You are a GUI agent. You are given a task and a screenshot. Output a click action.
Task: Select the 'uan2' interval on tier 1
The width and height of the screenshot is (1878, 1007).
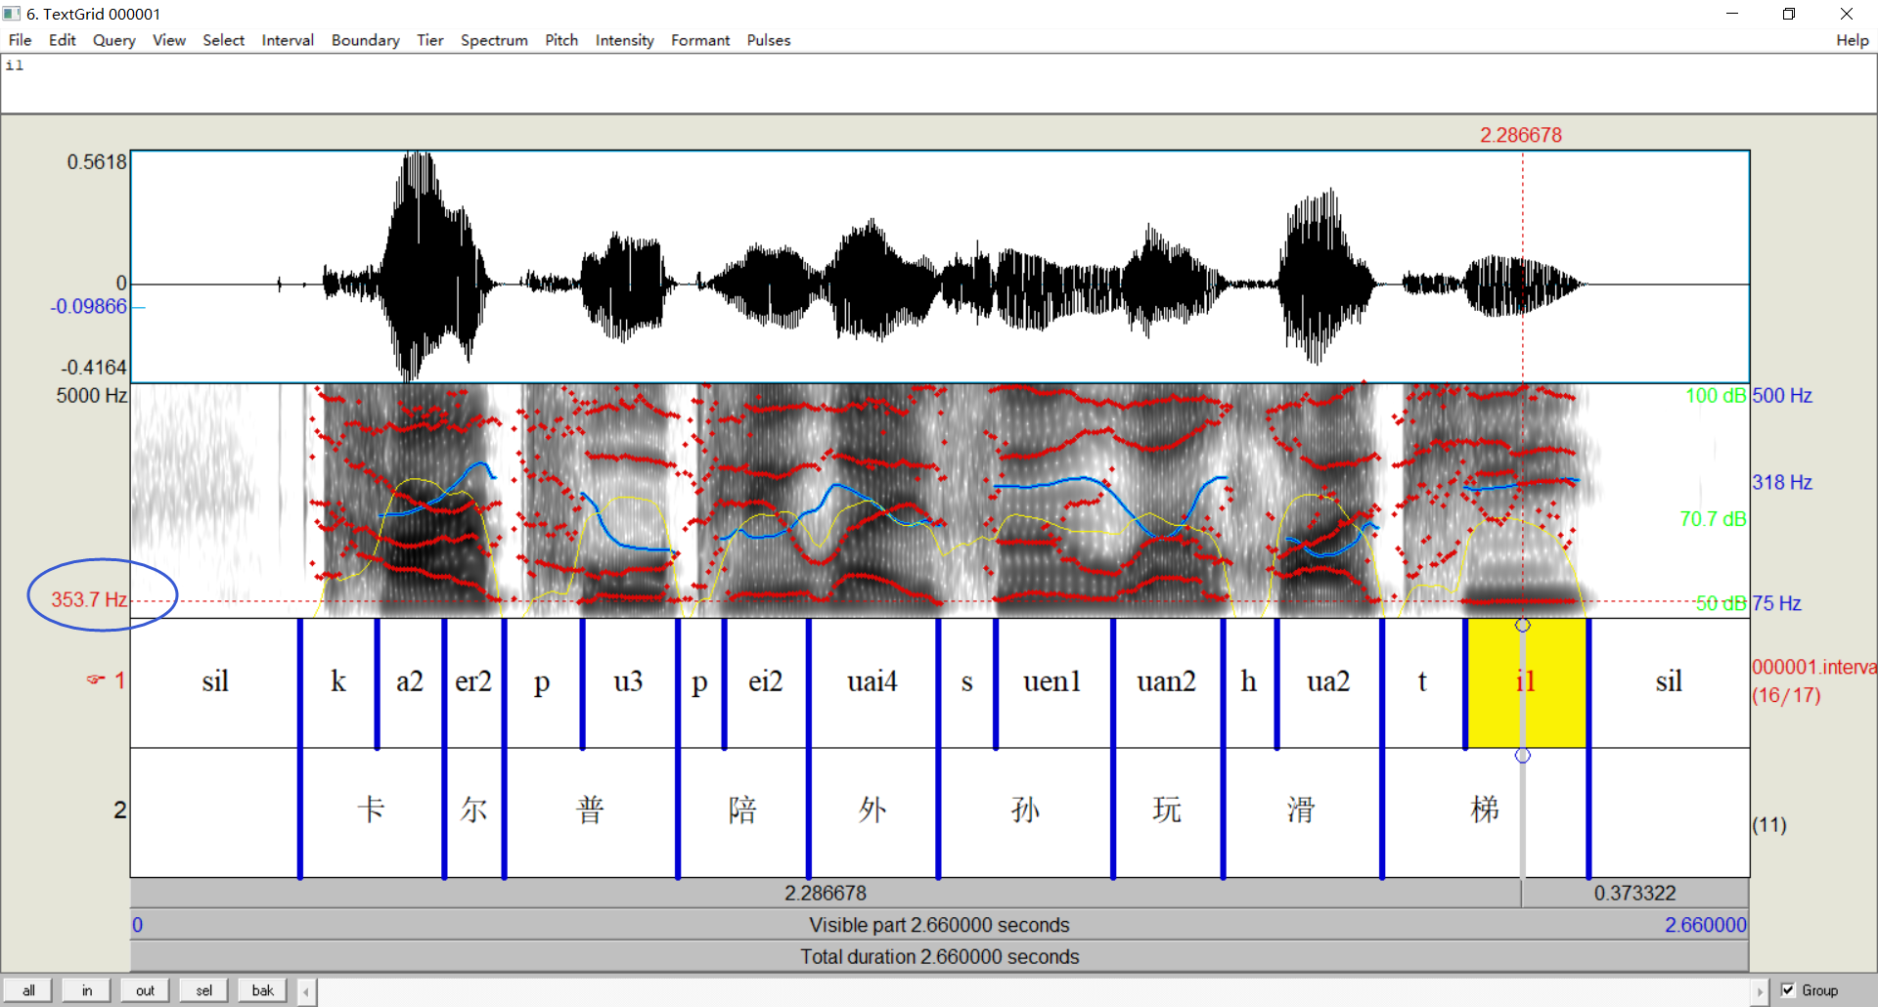pyautogui.click(x=1167, y=681)
